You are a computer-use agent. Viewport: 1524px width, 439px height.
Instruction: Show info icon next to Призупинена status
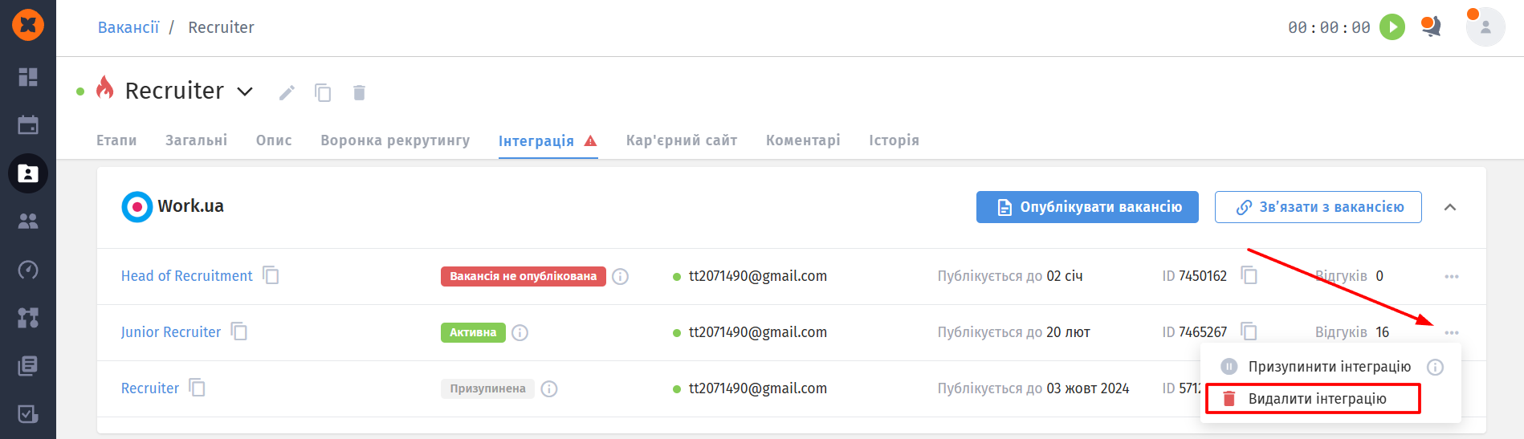549,389
